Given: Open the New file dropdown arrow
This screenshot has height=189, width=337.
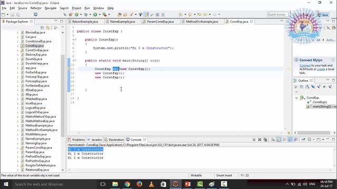Looking at the screenshot, I should pyautogui.click(x=7, y=15).
